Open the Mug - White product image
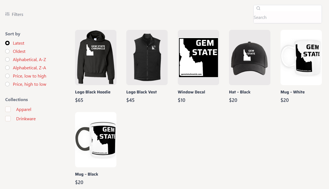The width and height of the screenshot is (329, 189). [x=301, y=58]
